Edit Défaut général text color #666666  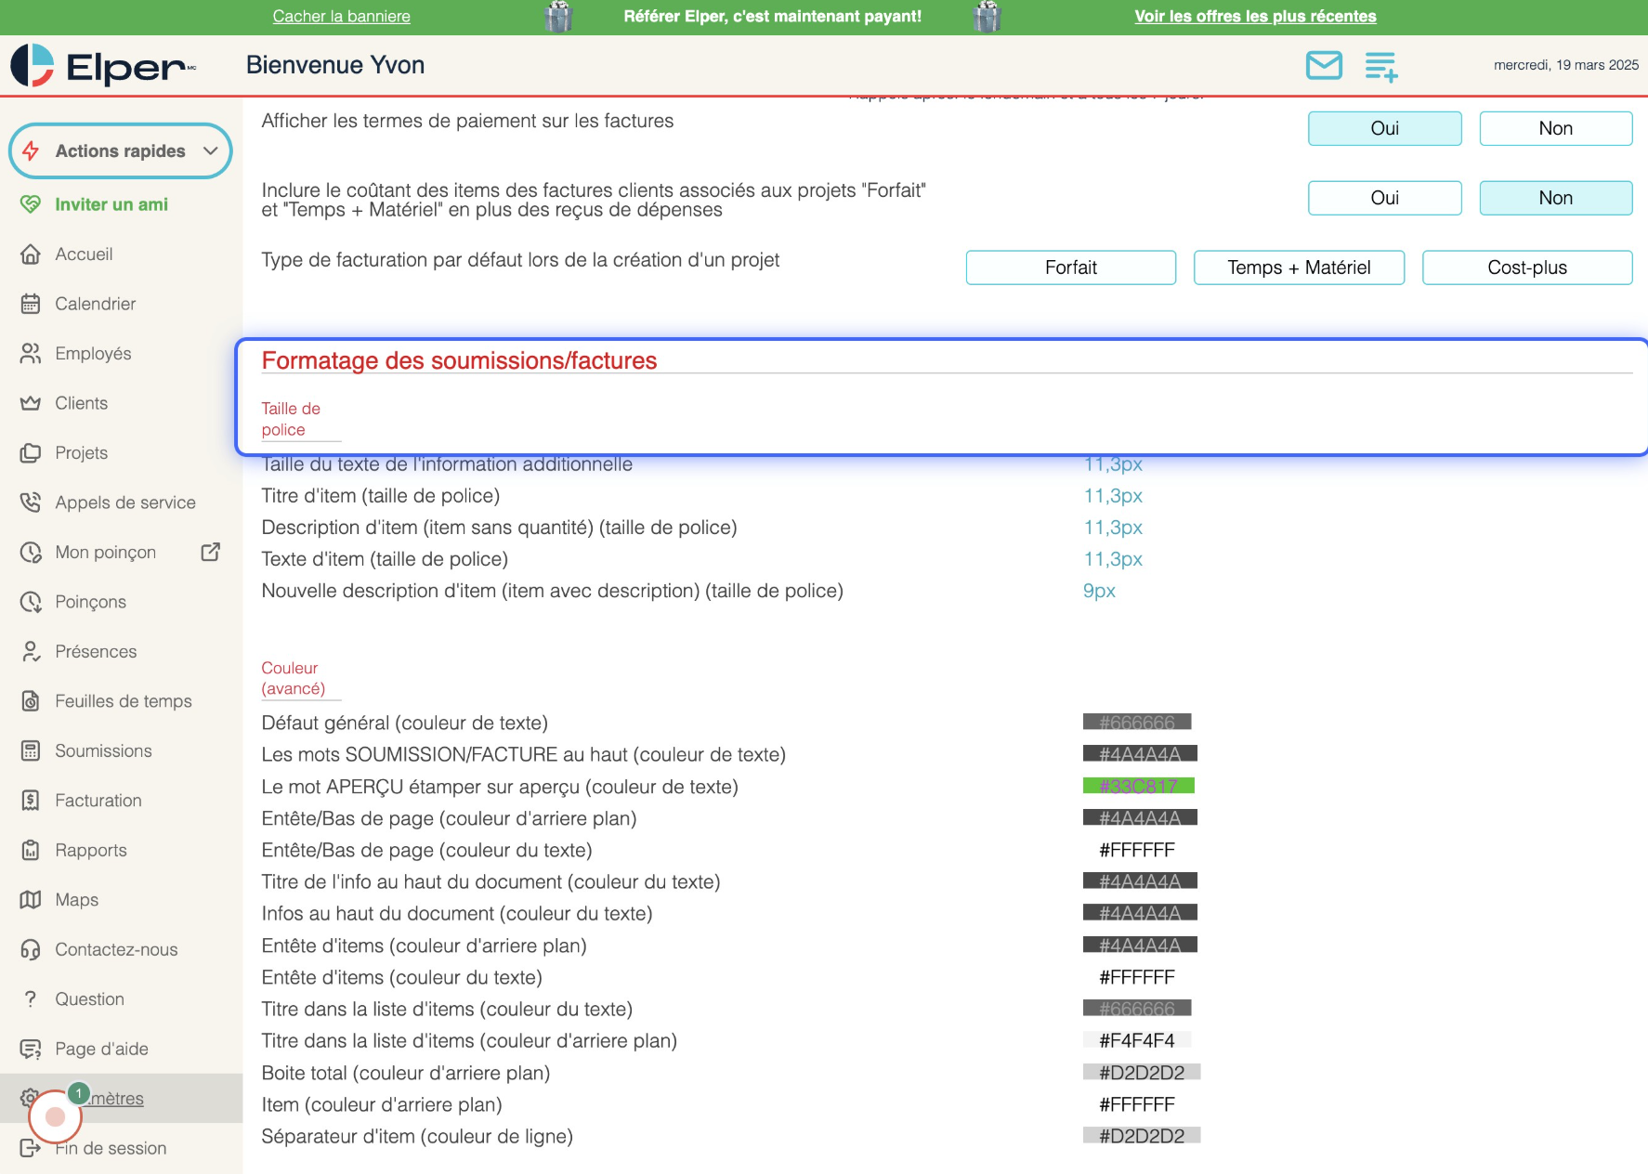(1137, 723)
